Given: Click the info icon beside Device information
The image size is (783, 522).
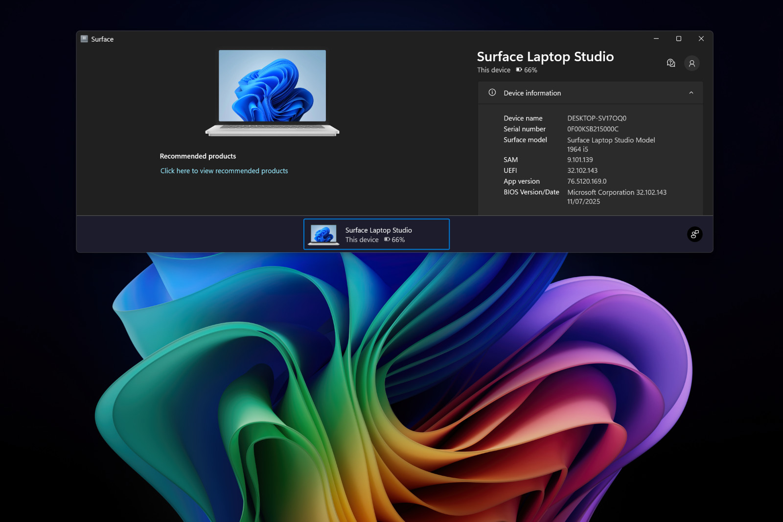Looking at the screenshot, I should (x=492, y=93).
